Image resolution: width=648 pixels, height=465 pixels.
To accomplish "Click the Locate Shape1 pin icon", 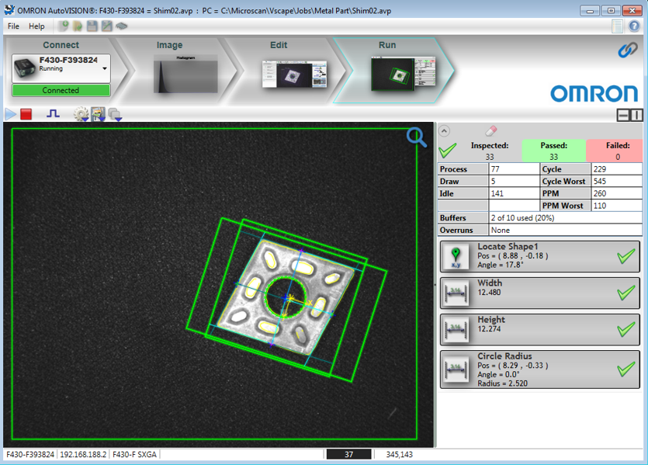I will 456,257.
